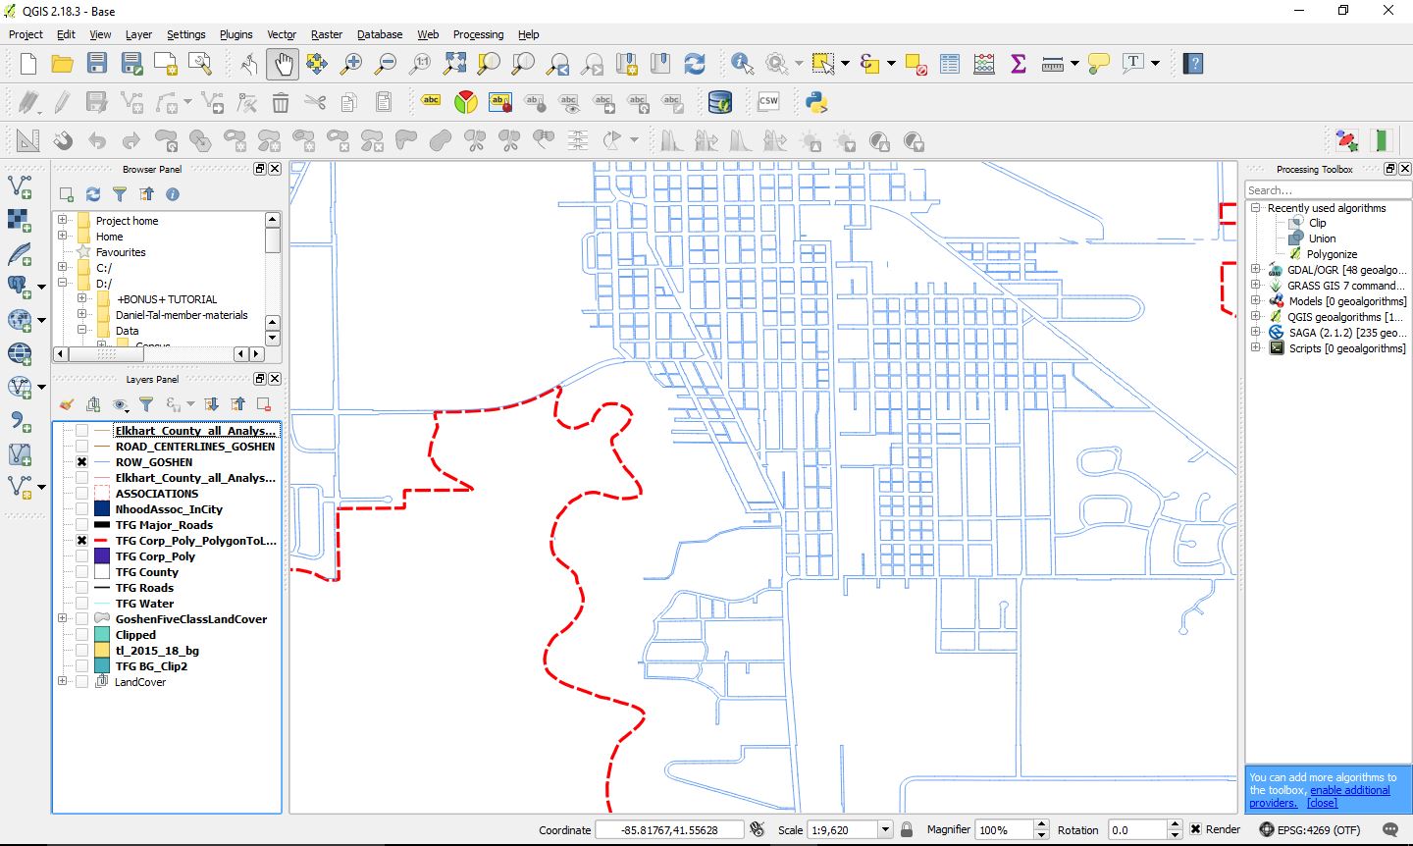Click the tl_2015_18_bg yellow swatch
This screenshot has width=1413, height=846.
(101, 651)
